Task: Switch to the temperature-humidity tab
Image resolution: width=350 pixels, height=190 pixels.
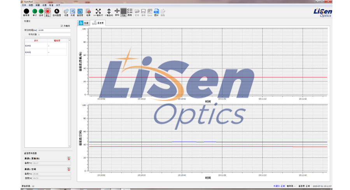Action: (x=98, y=23)
